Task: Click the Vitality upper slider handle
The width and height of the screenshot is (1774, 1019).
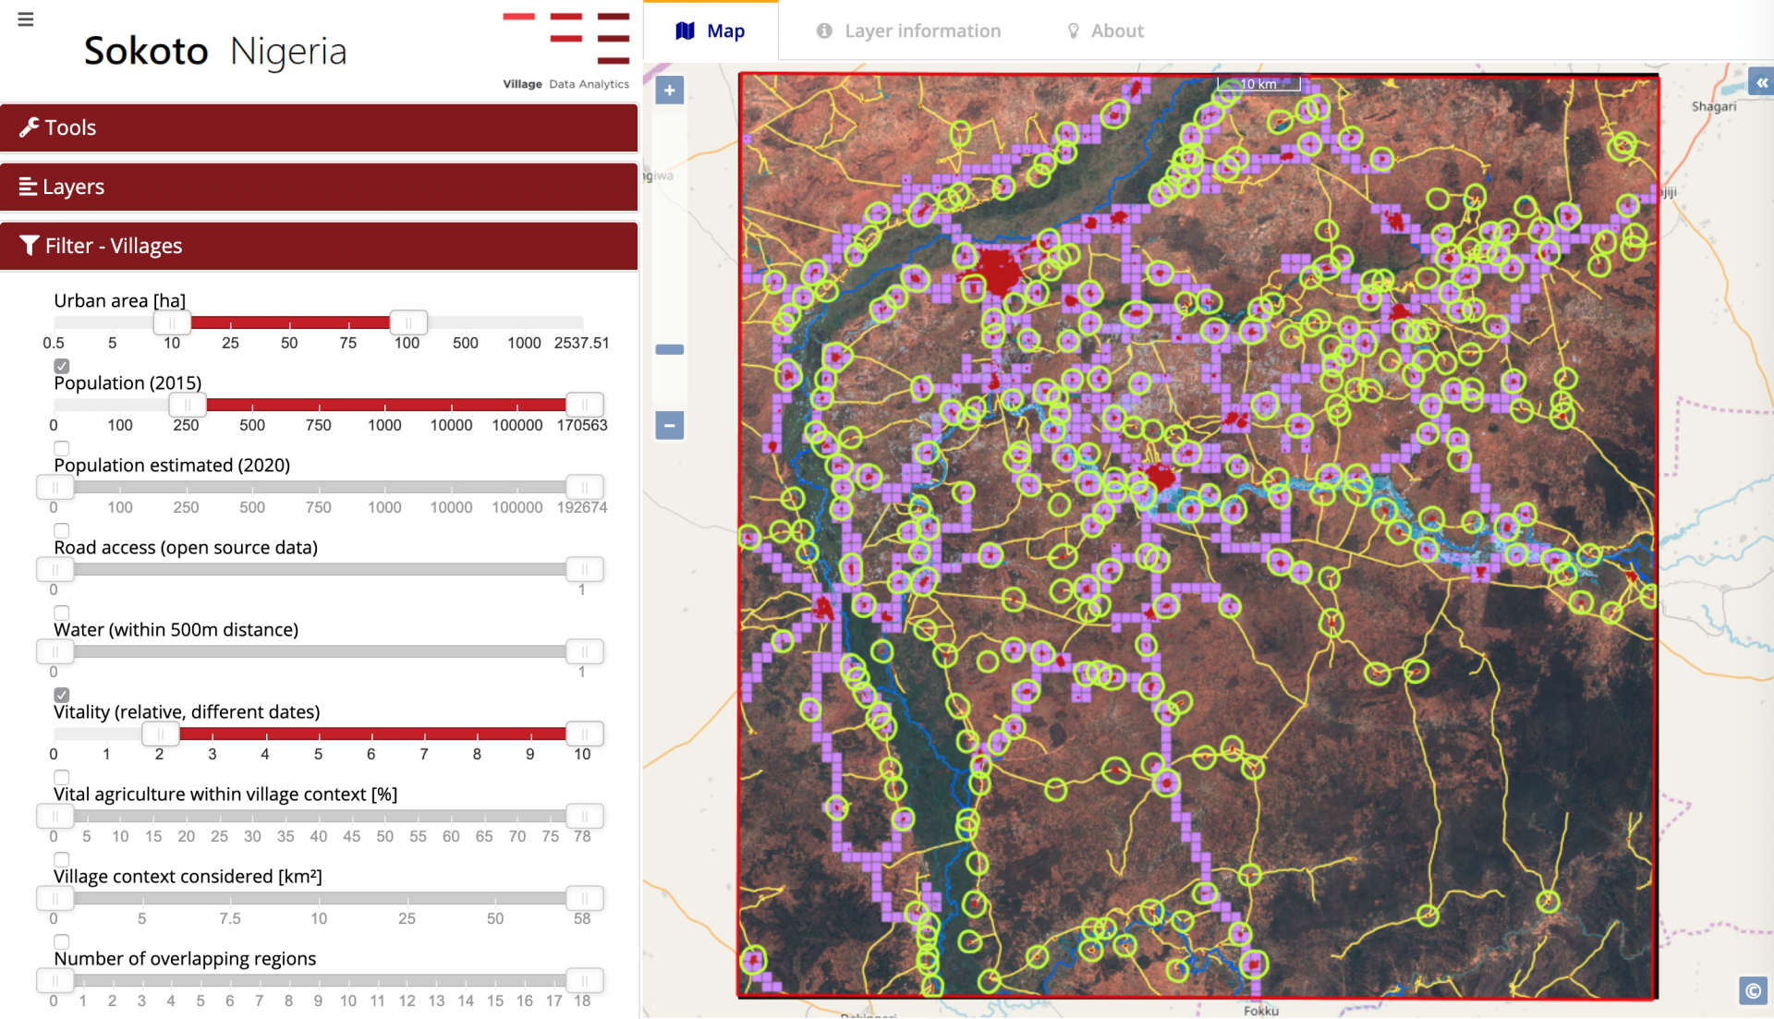Action: point(585,734)
